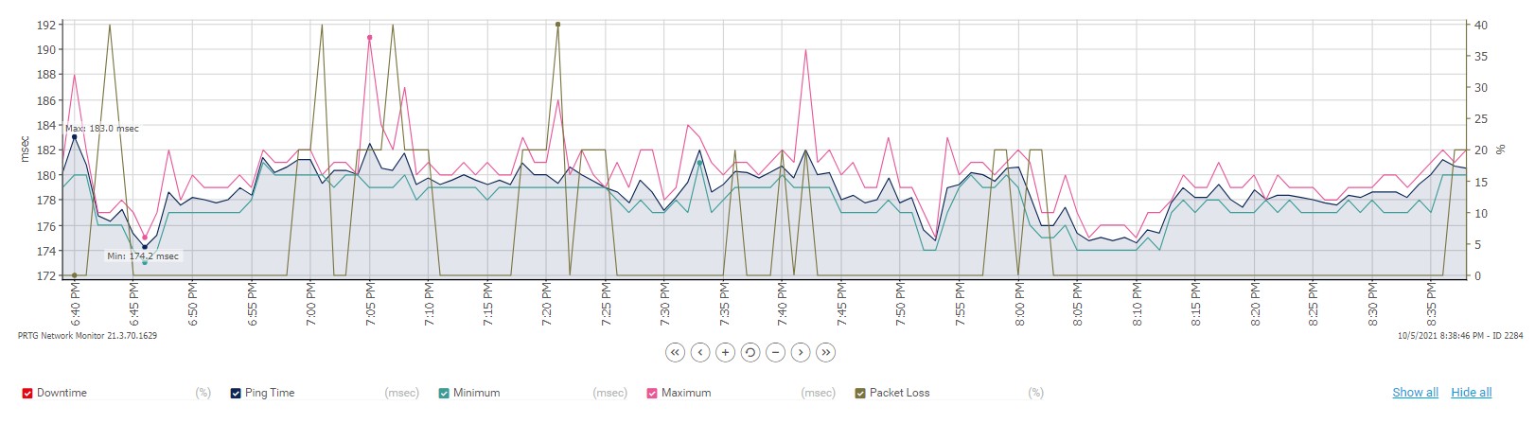1535x423 pixels.
Task: Click the single left arrow scroll-back button
Action: coord(700,352)
